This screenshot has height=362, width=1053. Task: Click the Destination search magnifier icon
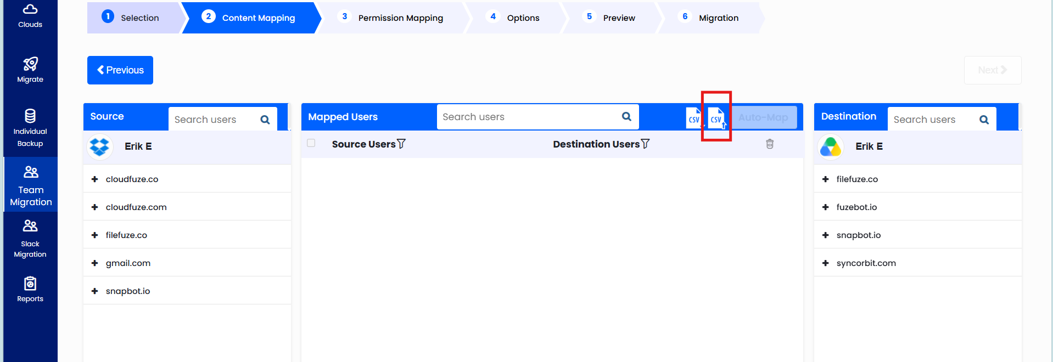pyautogui.click(x=984, y=120)
